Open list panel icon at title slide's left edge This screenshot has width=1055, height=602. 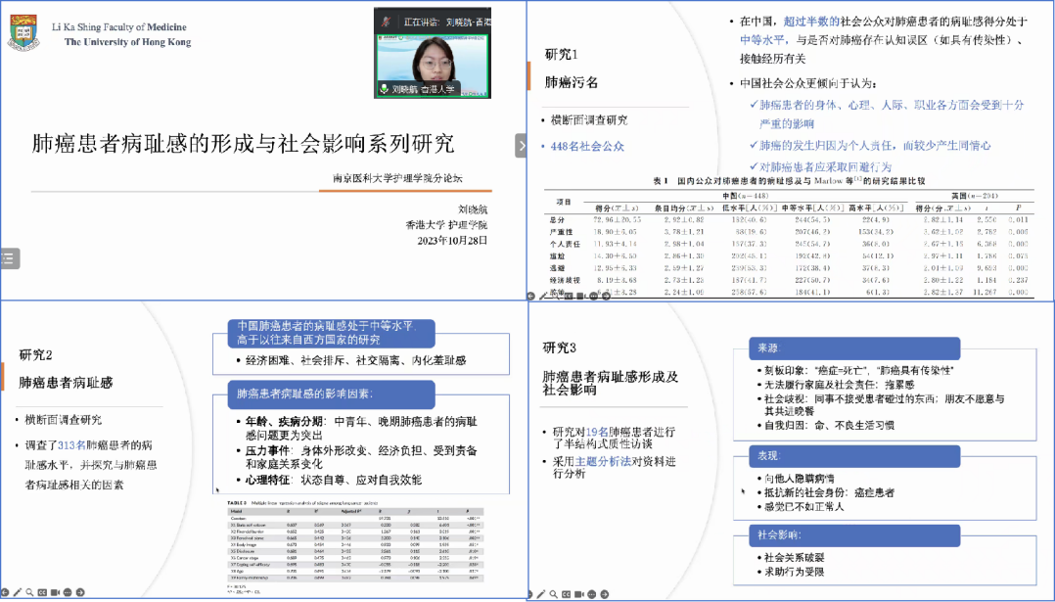click(x=8, y=258)
